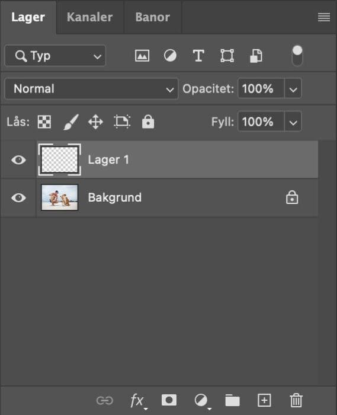Click the Fyll label

pyautogui.click(x=223, y=122)
